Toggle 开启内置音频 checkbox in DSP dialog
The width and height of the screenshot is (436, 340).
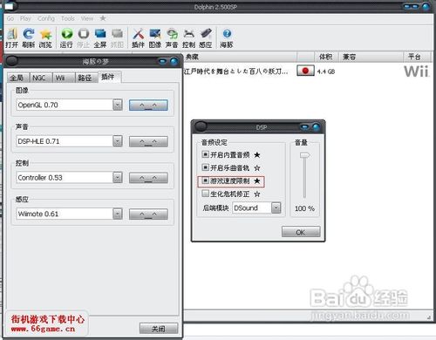point(205,154)
